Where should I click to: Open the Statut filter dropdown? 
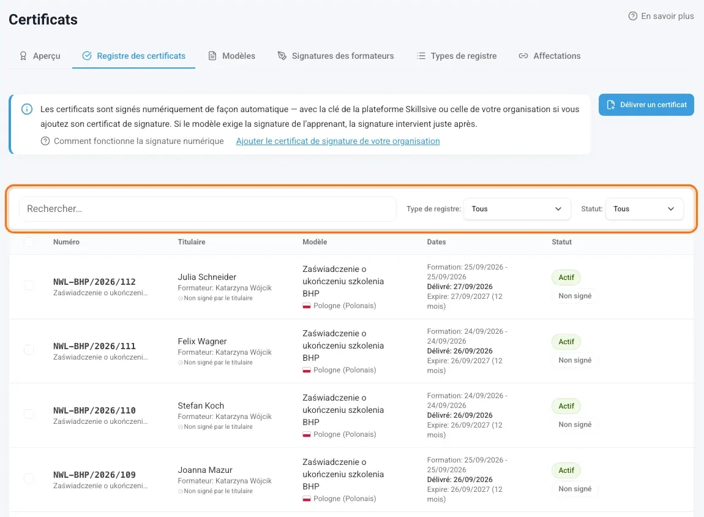tap(644, 209)
